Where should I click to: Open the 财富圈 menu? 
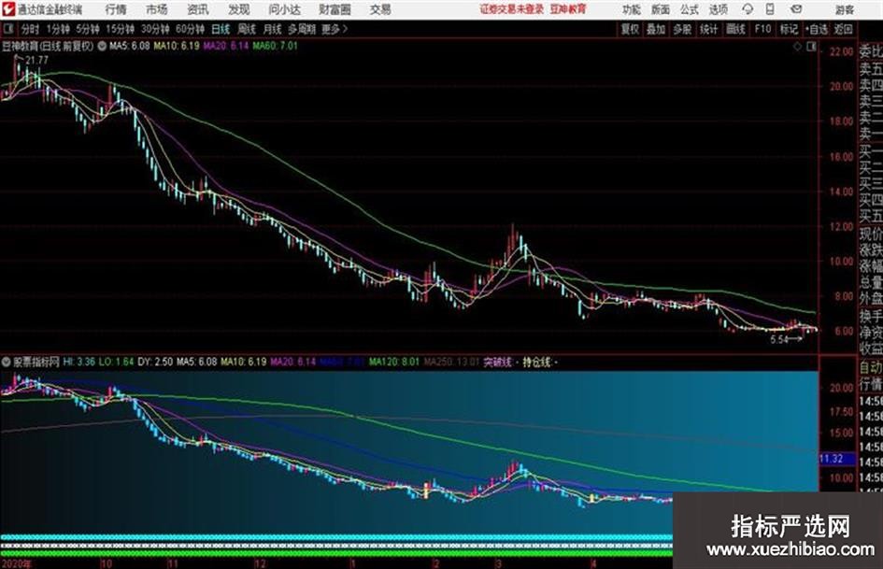tap(335, 9)
